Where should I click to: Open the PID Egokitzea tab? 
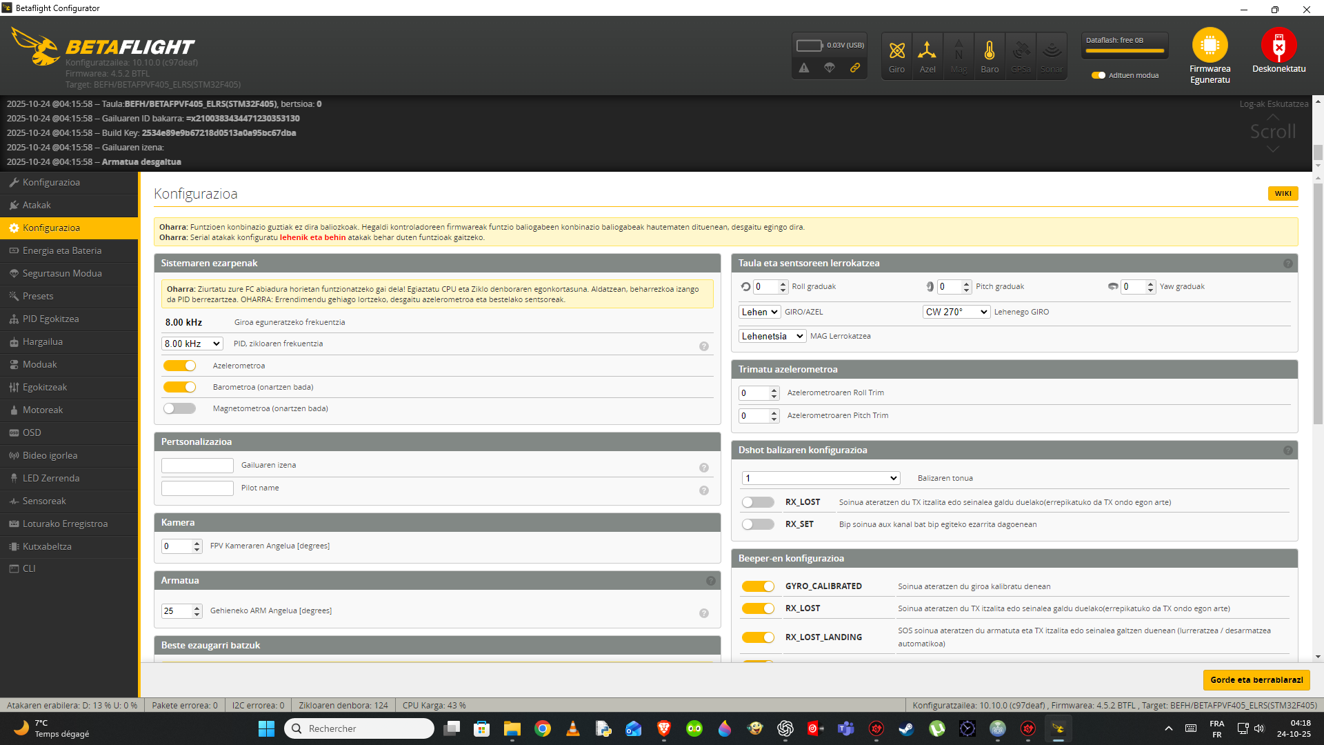pyautogui.click(x=51, y=319)
